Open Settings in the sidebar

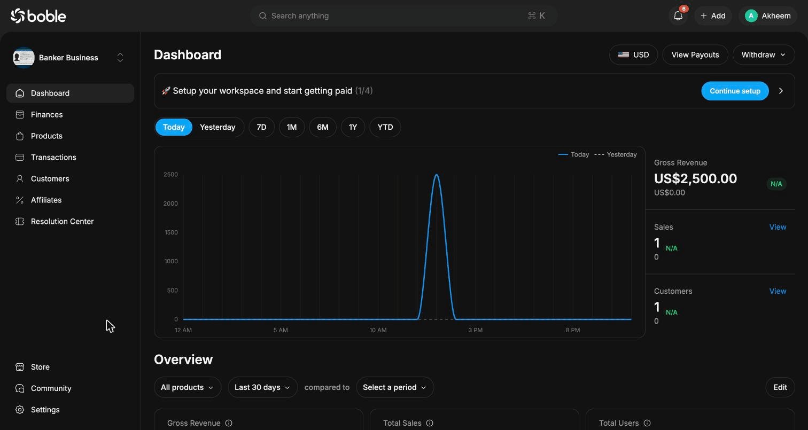click(x=70, y=410)
